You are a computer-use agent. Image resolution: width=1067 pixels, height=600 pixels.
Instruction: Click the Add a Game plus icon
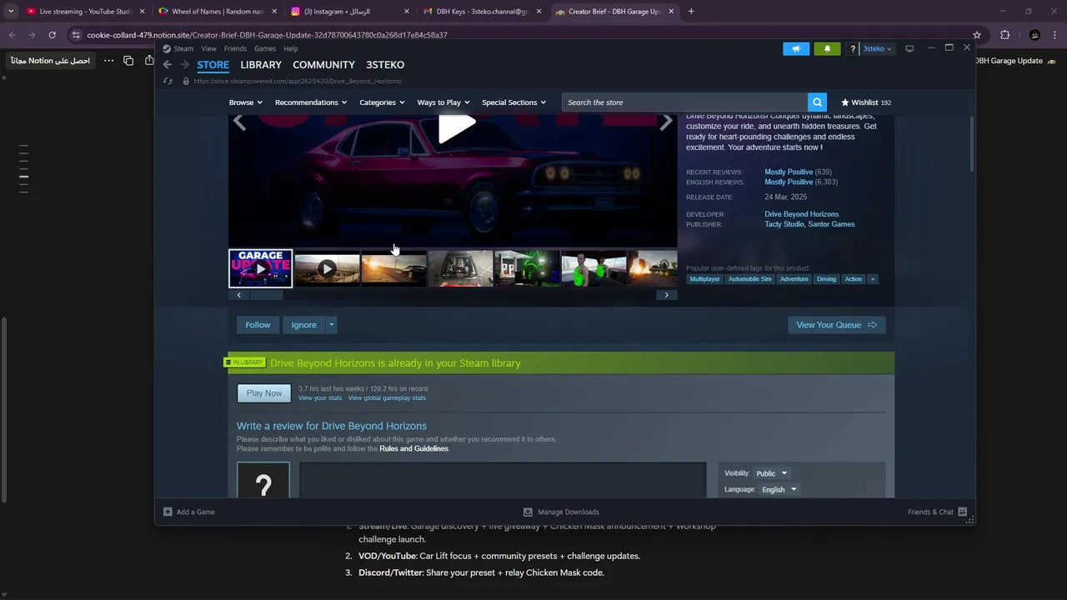pos(168,512)
